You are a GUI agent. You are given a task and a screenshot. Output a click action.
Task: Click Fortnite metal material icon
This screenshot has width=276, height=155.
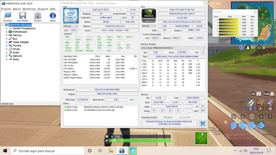(270, 103)
